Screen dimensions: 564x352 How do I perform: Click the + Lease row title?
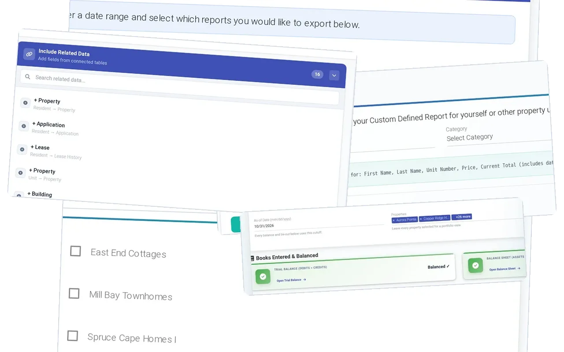point(40,147)
